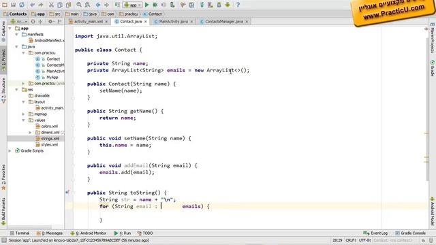Open the app run configuration dropdown
This screenshot has width=436, height=245.
(x=132, y=5)
